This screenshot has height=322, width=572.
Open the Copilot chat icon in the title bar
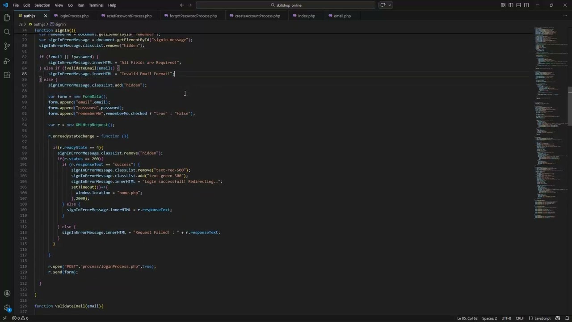(x=383, y=5)
